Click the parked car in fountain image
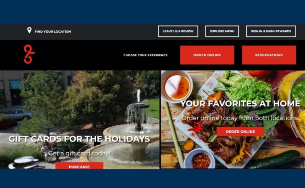The width and height of the screenshot is (305, 188). [x=19, y=114]
